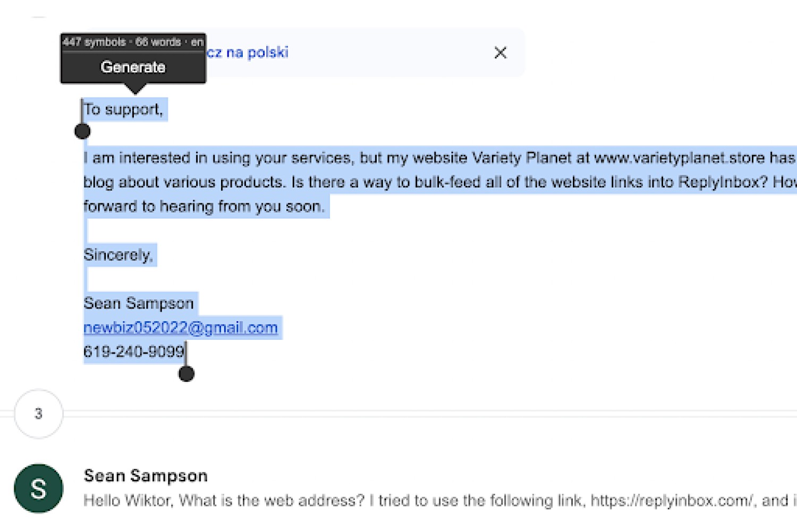Close the translate banner with X
This screenshot has height=531, width=797.
click(500, 53)
